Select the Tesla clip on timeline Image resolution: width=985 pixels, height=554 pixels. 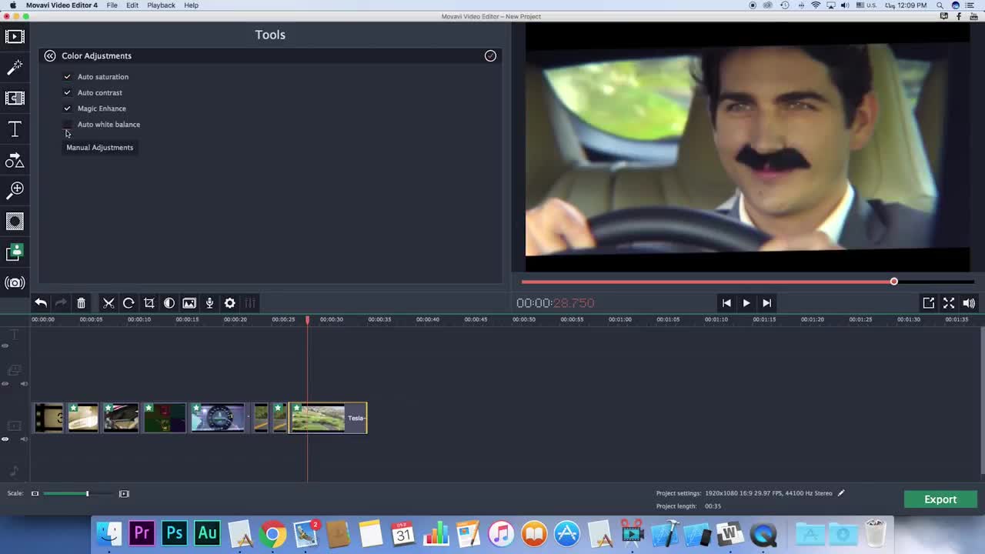328,418
